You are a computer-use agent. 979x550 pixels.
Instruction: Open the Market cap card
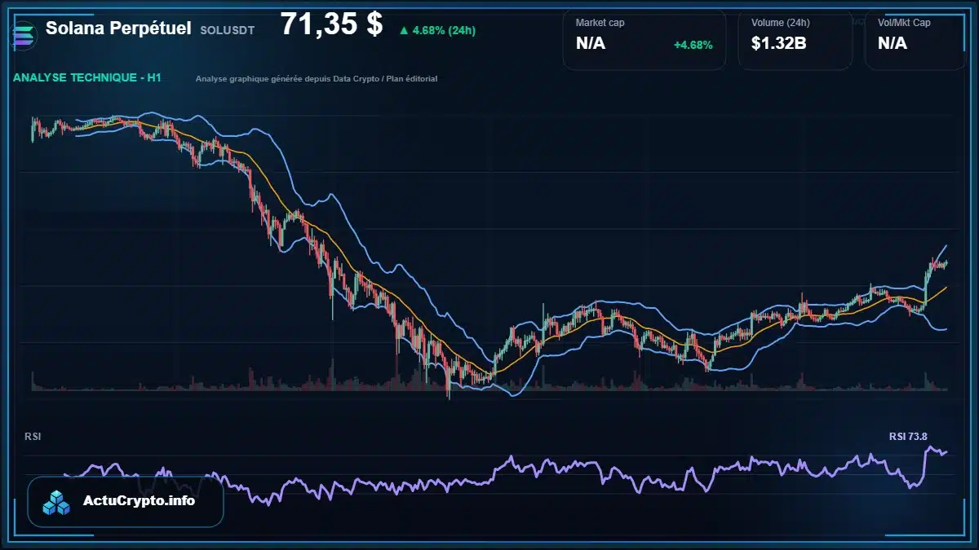644,39
